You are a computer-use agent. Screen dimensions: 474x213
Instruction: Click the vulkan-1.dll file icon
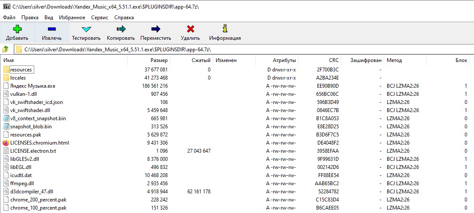pos(6,94)
